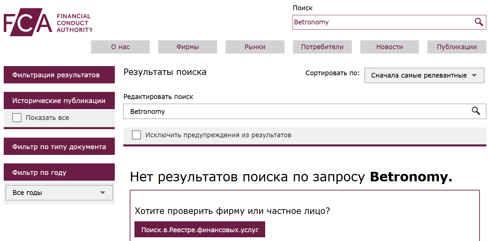Enable the Показать все checkbox

click(x=17, y=117)
